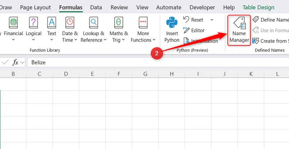The image size is (289, 149).
Task: Open the Logical functions book icon
Action: coord(34,22)
